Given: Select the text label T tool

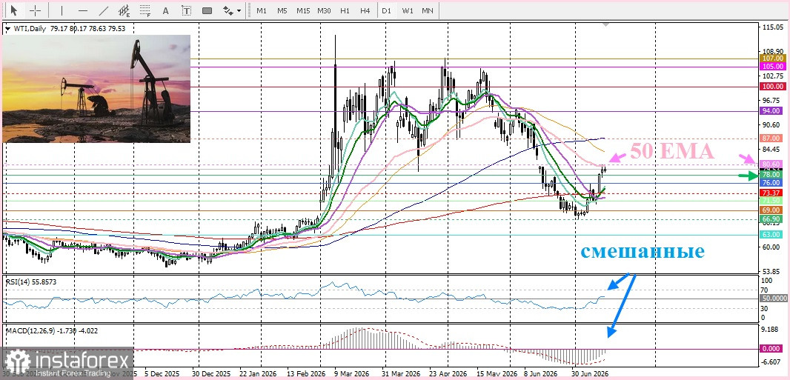Looking at the screenshot, I should pos(187,10).
